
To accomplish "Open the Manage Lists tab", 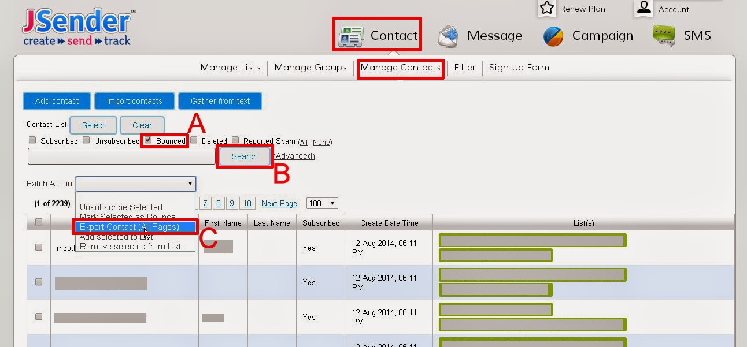I will click(230, 68).
